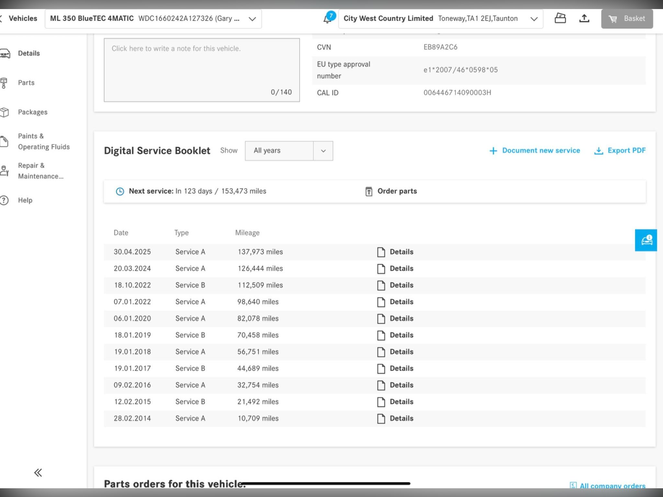The width and height of the screenshot is (663, 497).
Task: Click the vehicle note text field
Action: [201, 70]
